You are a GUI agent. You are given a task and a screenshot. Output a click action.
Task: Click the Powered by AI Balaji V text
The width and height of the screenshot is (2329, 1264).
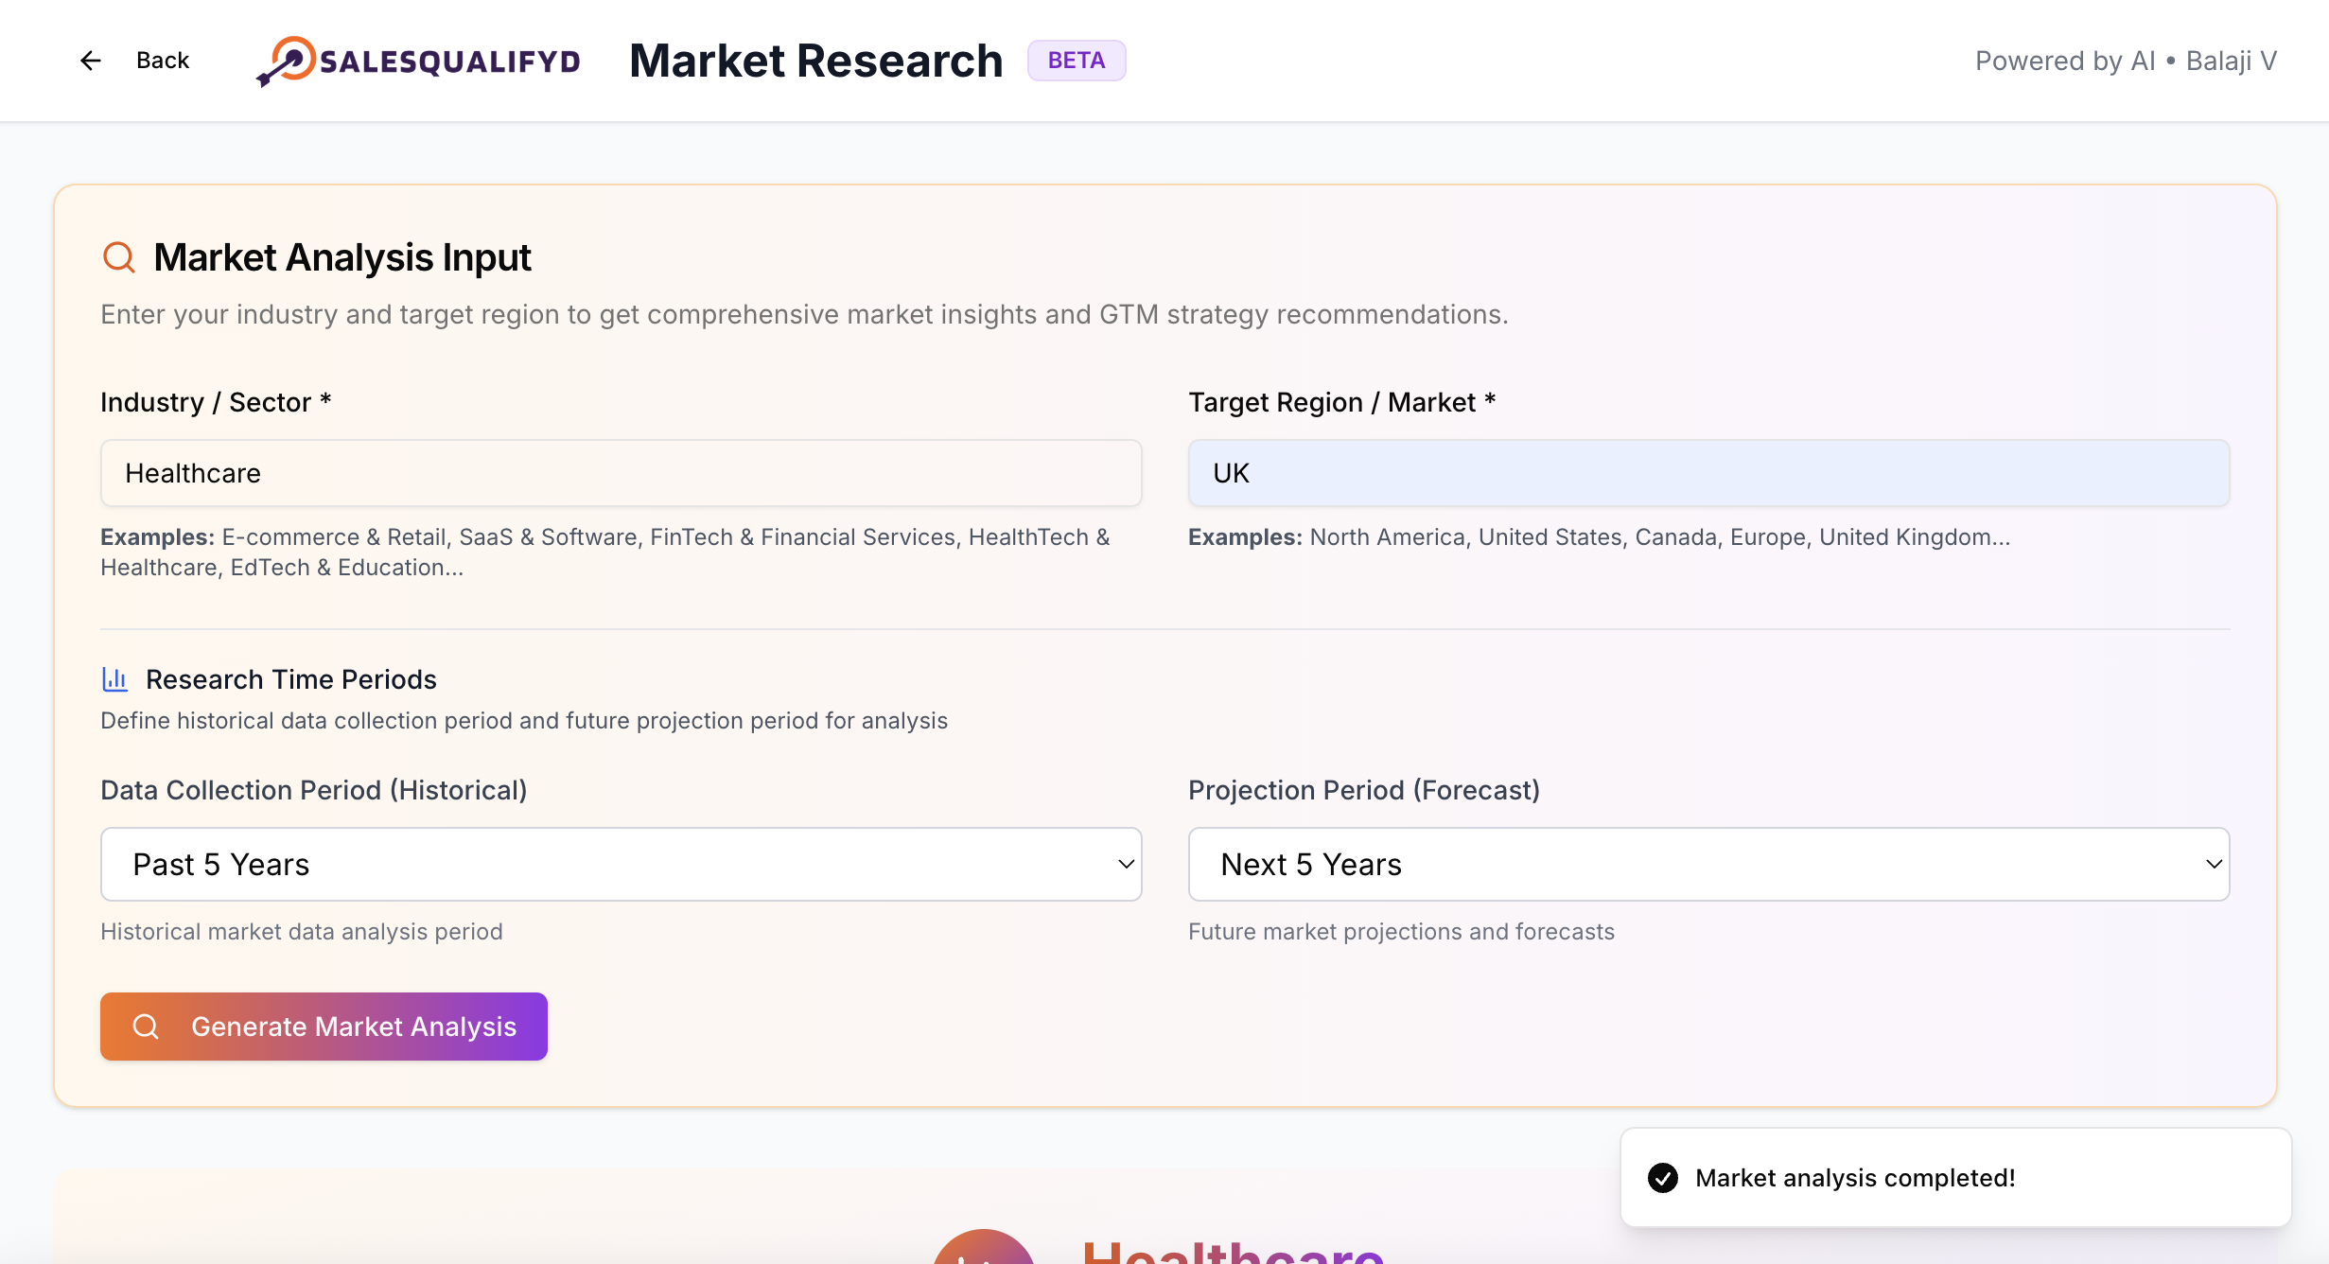(x=2126, y=61)
